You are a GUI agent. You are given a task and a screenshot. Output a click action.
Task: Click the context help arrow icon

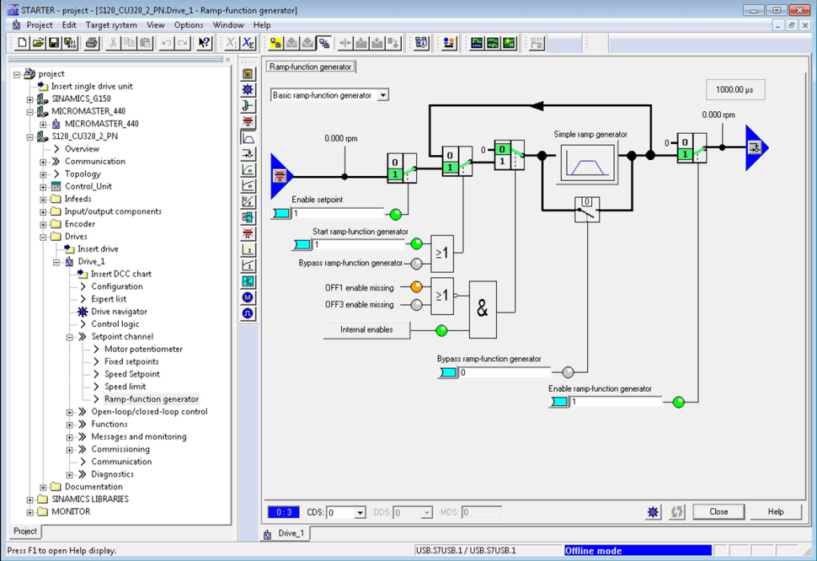click(x=204, y=43)
